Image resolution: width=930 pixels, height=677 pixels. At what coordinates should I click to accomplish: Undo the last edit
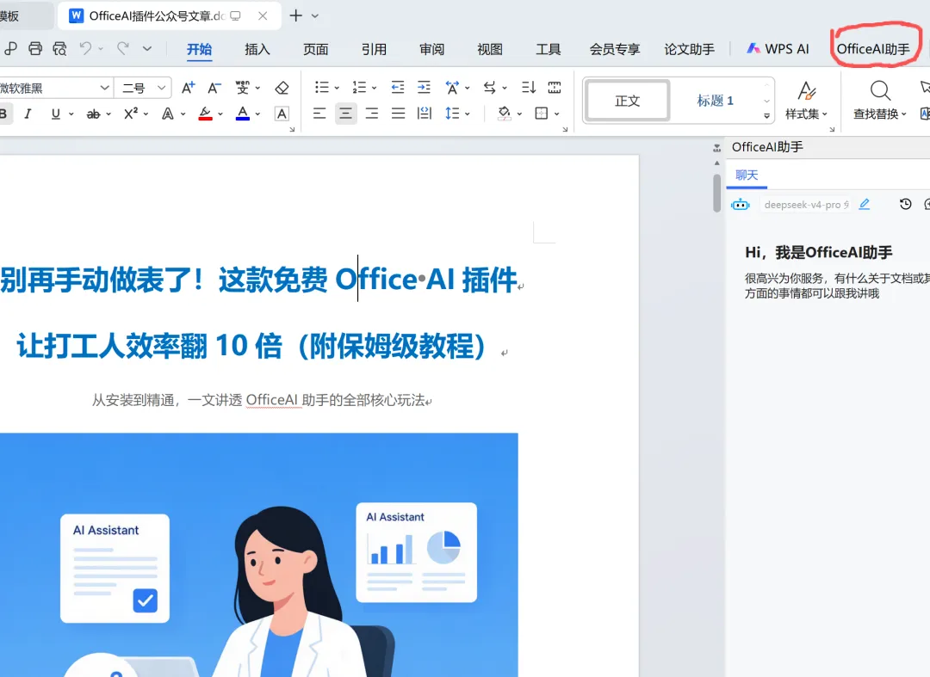(86, 48)
